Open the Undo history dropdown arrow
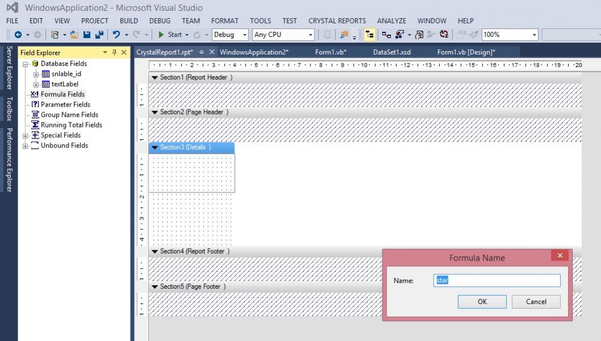This screenshot has width=601, height=341. point(127,35)
